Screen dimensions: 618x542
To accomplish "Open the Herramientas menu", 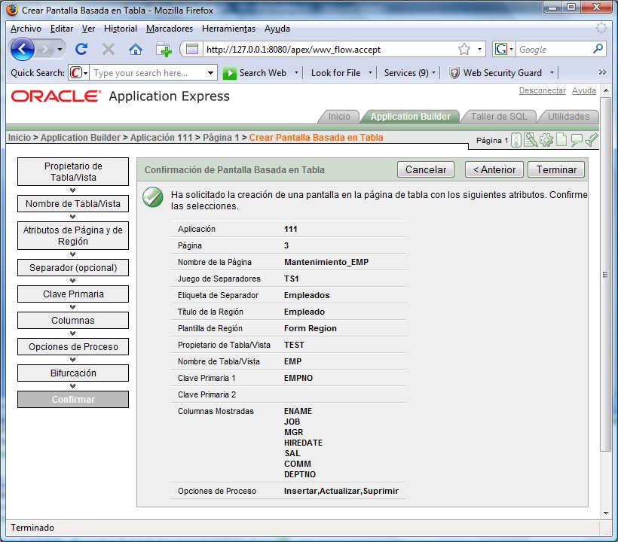I will click(228, 29).
